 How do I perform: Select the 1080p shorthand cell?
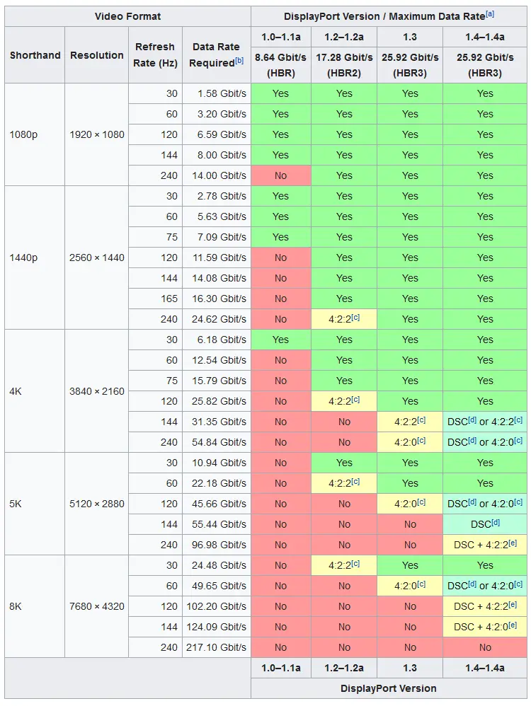[35, 134]
